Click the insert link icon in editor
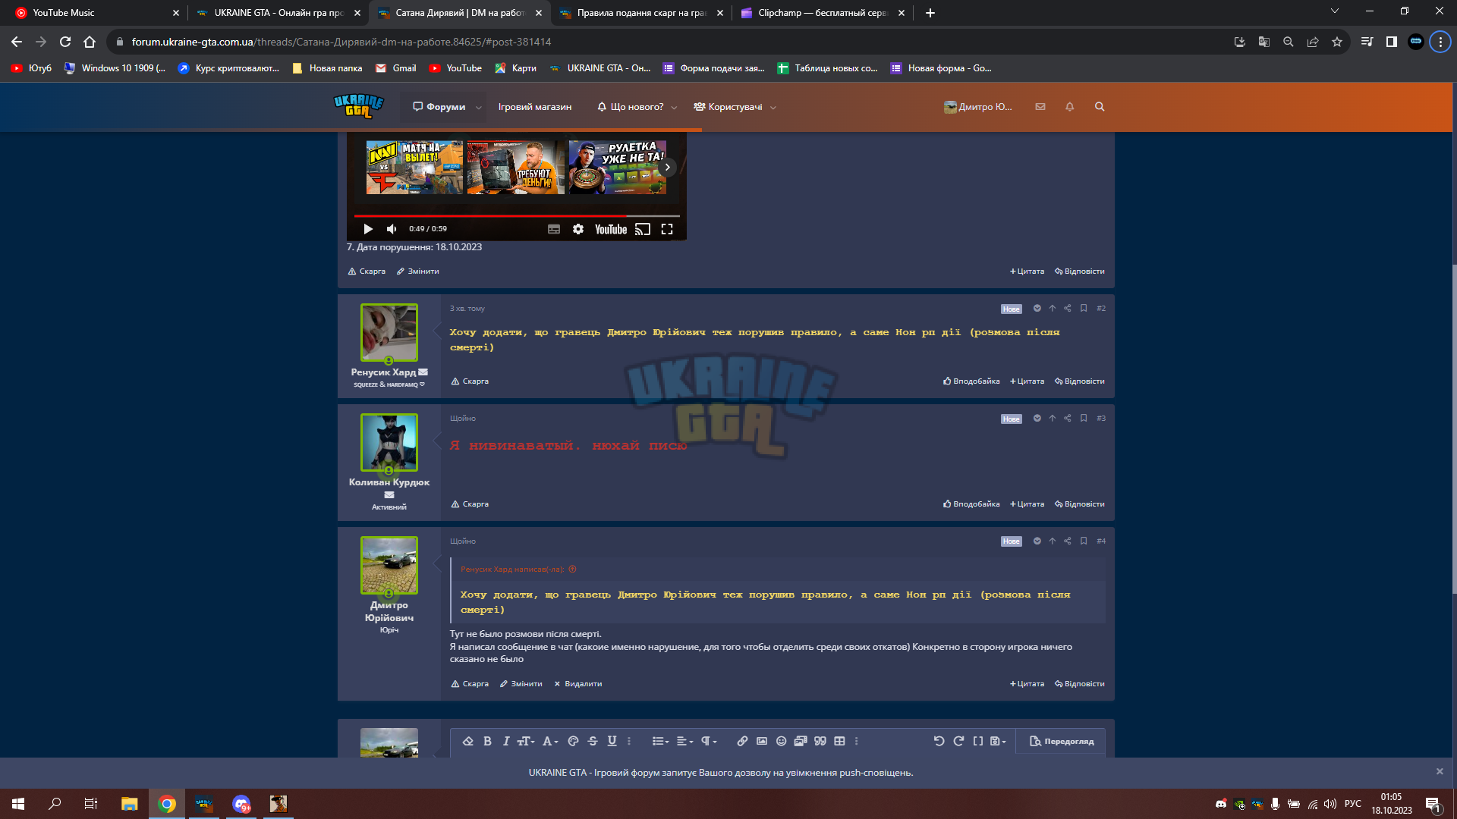1457x819 pixels. click(x=742, y=741)
